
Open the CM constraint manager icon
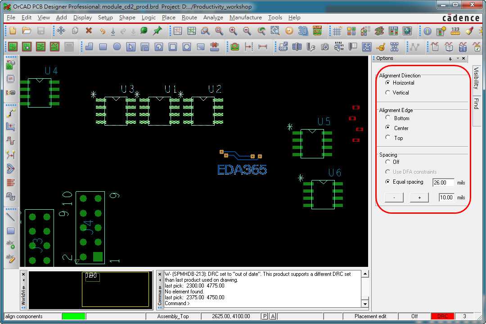[x=393, y=31]
